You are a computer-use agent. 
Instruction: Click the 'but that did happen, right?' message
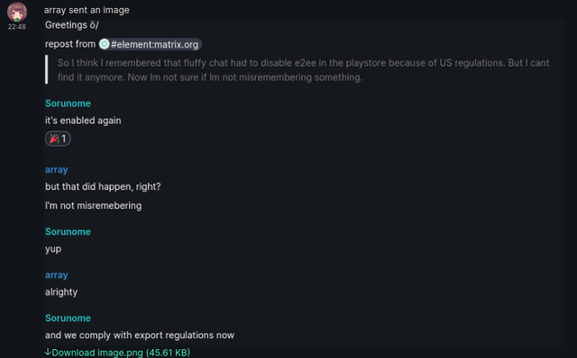(103, 186)
